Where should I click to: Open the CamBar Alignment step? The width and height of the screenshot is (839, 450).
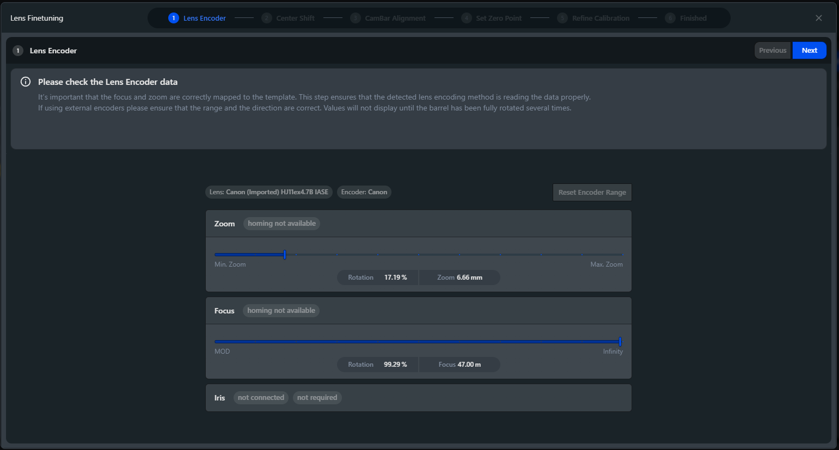tap(388, 18)
